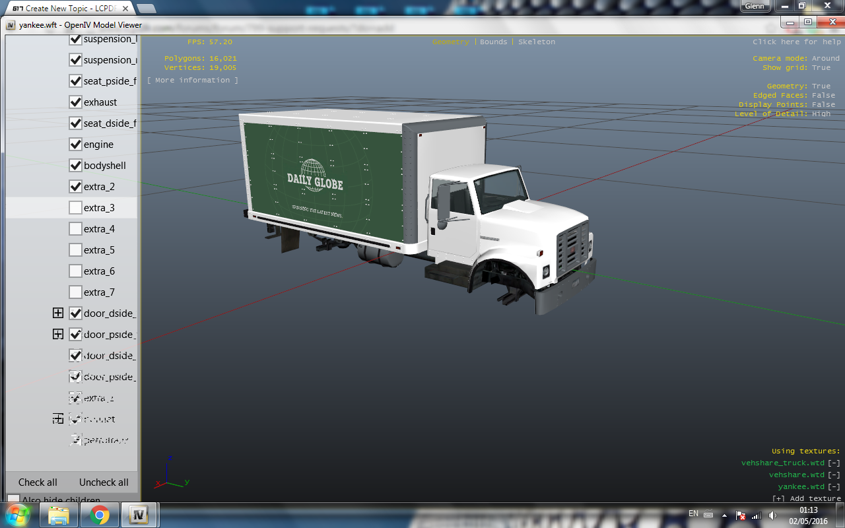Check the extra_5 checkbox
Image resolution: width=845 pixels, height=528 pixels.
[x=75, y=250]
